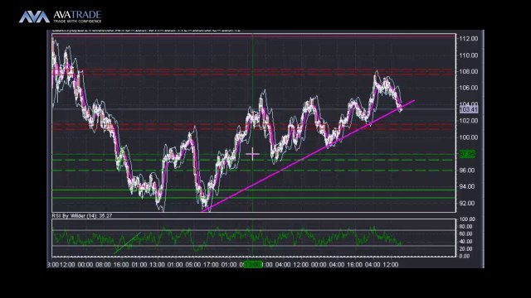Click the 110.00 price axis label
The width and height of the screenshot is (531, 298).
click(468, 55)
